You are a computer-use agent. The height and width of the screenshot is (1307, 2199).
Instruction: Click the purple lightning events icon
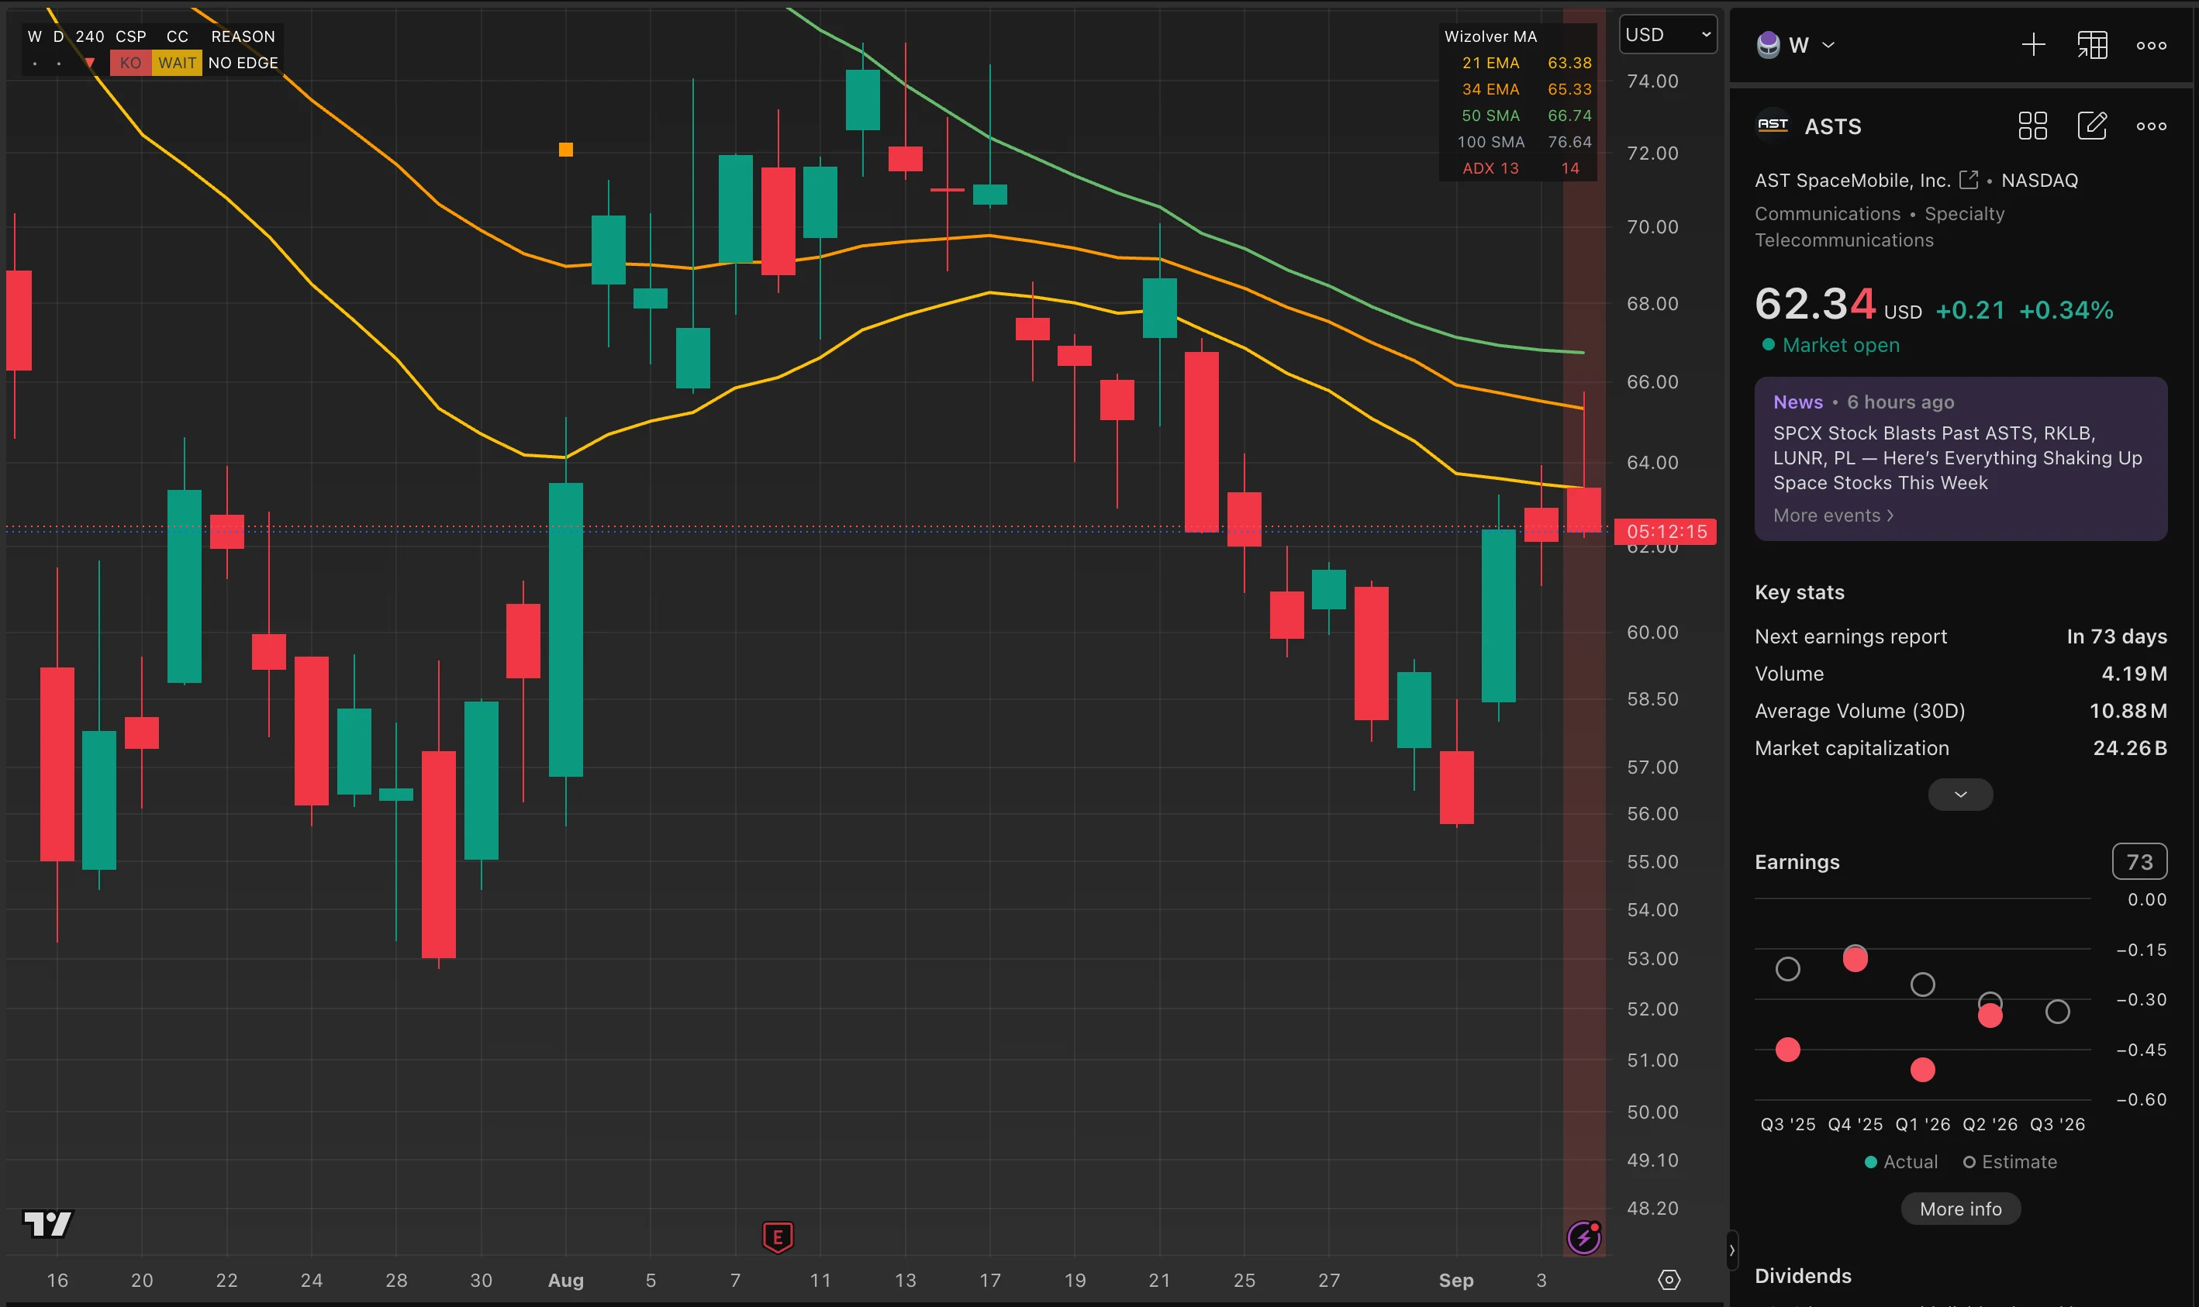point(1583,1236)
